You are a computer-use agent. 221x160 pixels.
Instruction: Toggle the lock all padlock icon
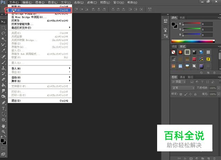click(x=194, y=94)
